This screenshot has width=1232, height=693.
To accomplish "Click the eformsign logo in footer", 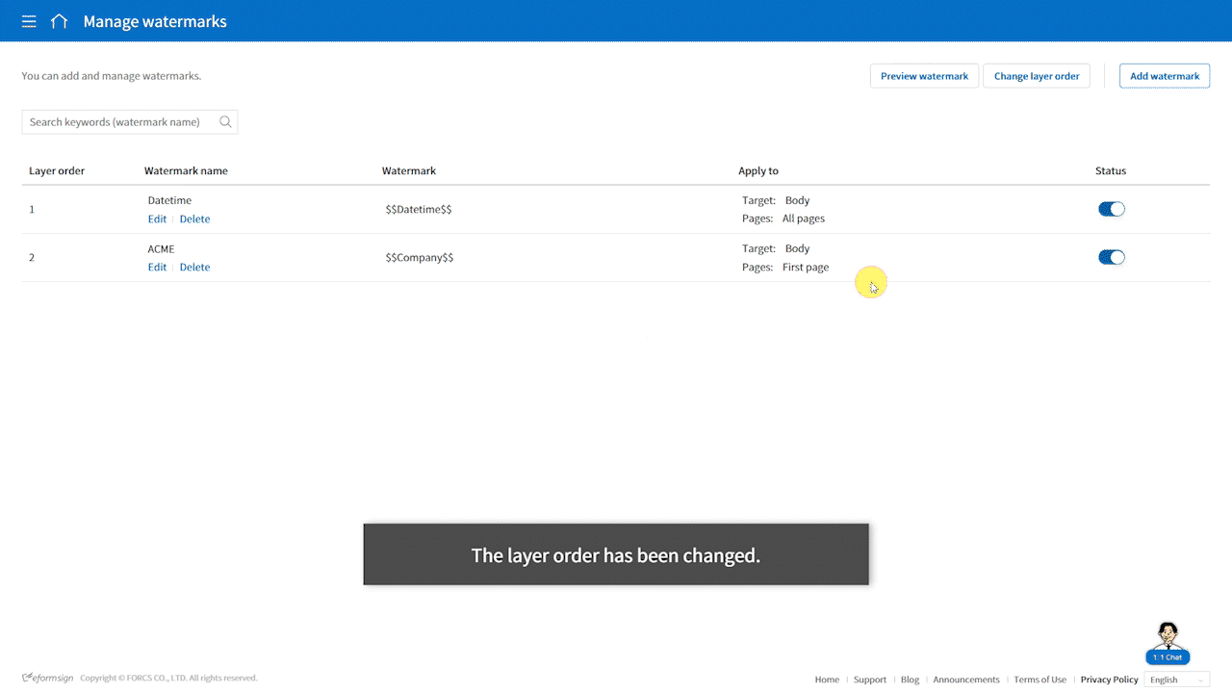I will point(48,678).
